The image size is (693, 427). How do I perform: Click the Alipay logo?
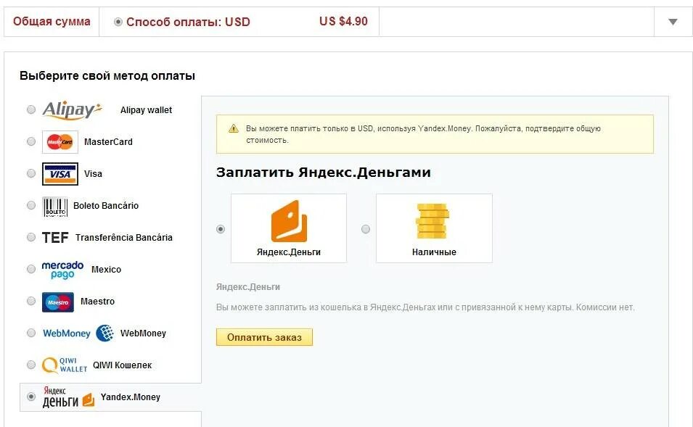pos(72,110)
